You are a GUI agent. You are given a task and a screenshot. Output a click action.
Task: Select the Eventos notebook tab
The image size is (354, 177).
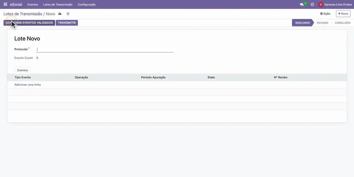coord(22,70)
